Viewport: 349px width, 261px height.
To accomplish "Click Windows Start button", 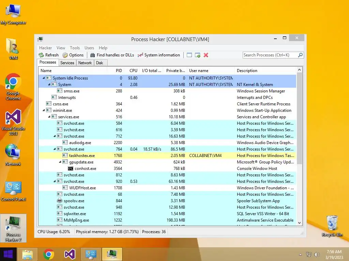I will click(x=8, y=254).
